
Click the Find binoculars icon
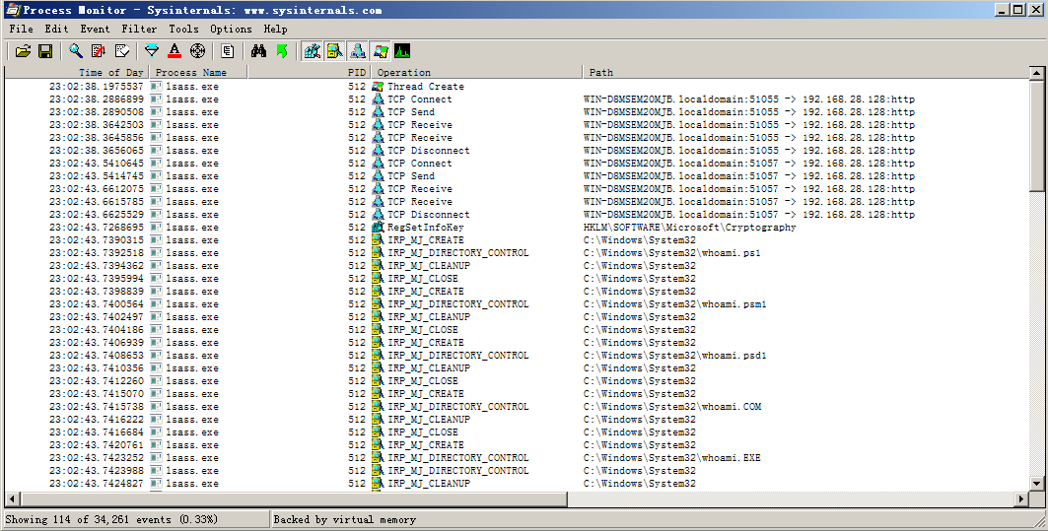point(259,50)
